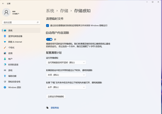Viewport: 162px width, 114px height.
Task: Click the 查找设置 search field
Action: 19,22
